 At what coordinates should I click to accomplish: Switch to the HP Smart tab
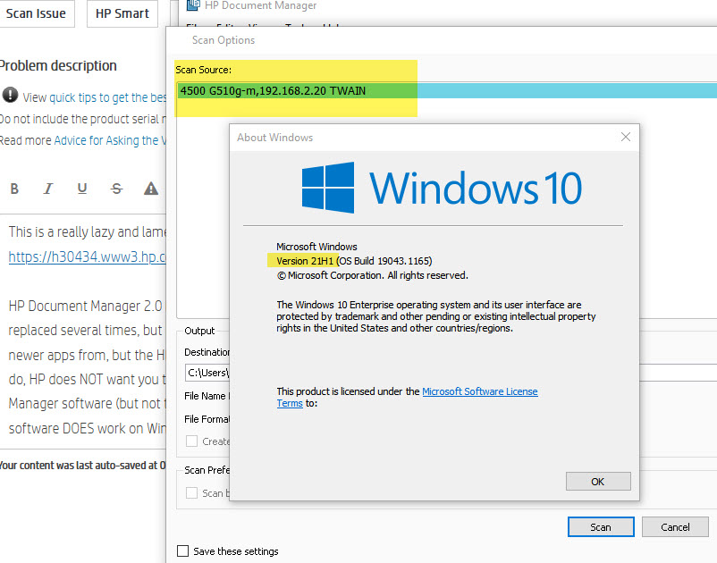(x=122, y=13)
